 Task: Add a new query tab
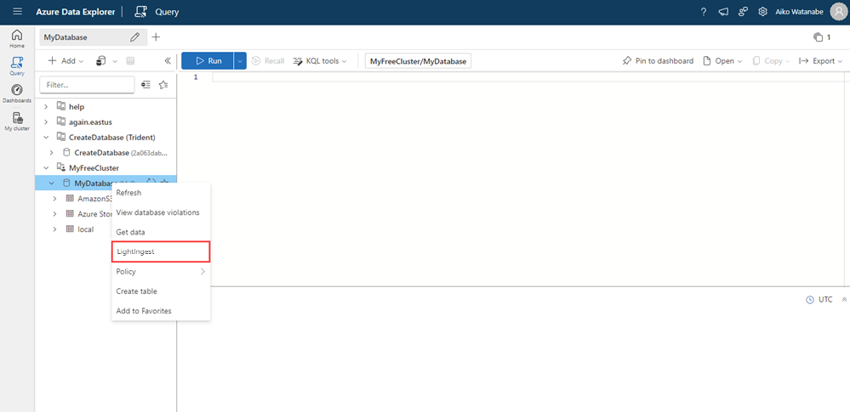[156, 37]
